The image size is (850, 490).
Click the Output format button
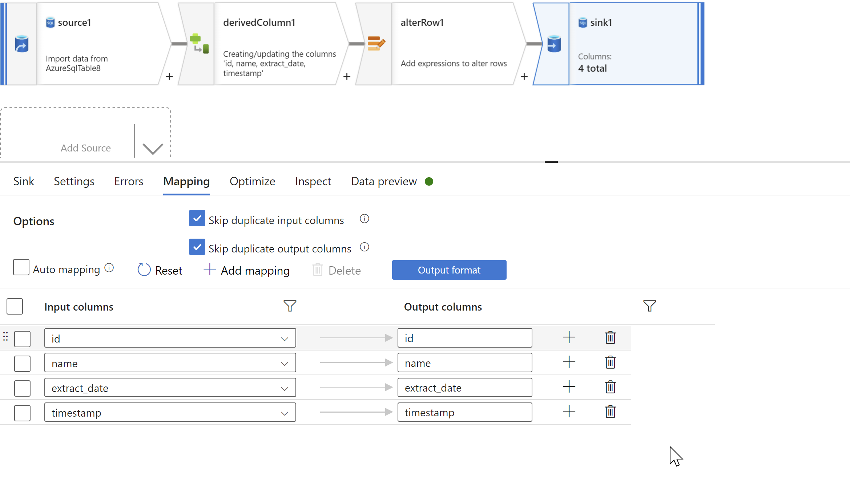click(449, 270)
